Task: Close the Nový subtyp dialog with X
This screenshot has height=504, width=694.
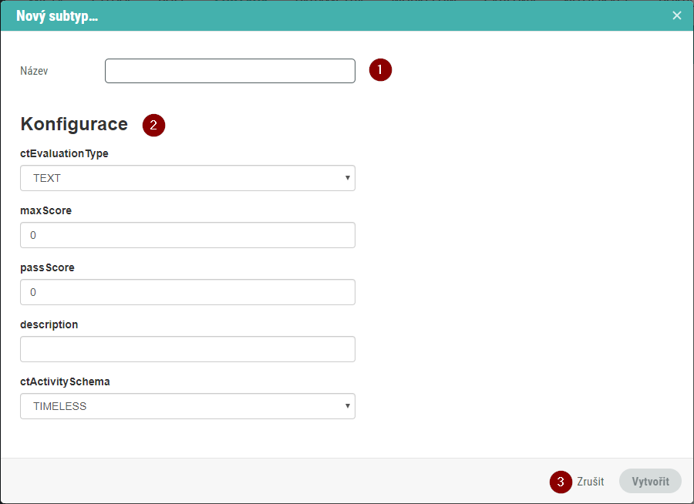Action: click(x=677, y=15)
